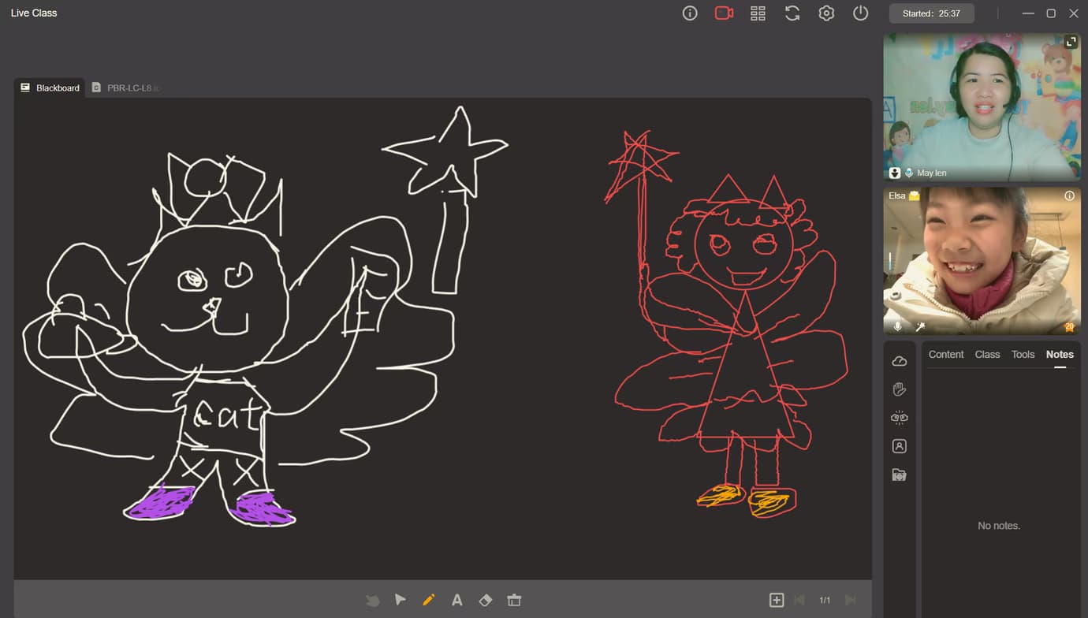The height and width of the screenshot is (618, 1088).
Task: Switch to the Tools tab
Action: 1023,355
